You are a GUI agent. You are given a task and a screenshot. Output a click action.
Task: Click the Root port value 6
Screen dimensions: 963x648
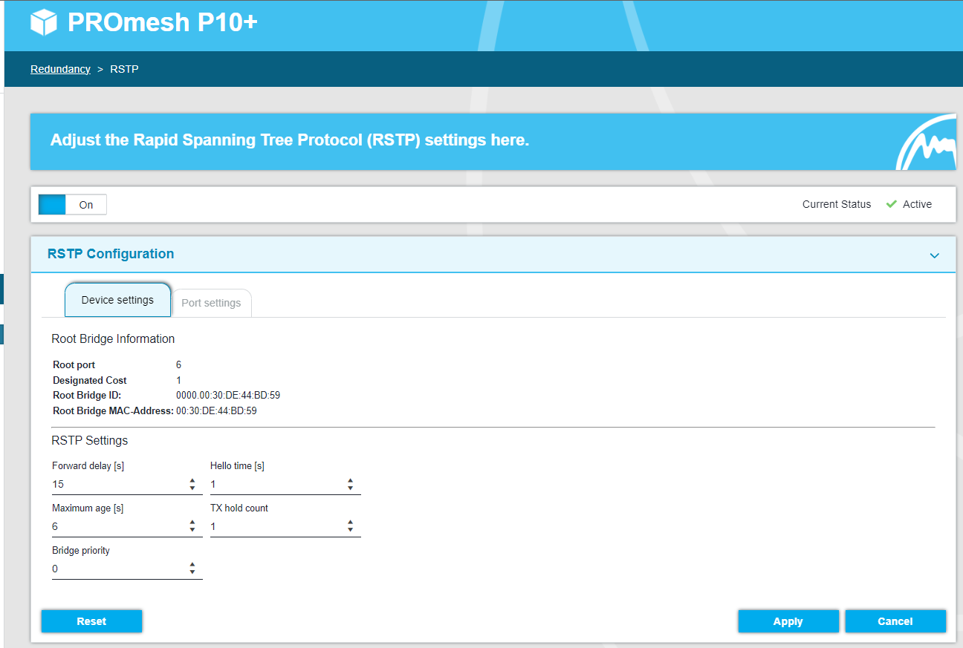click(178, 364)
